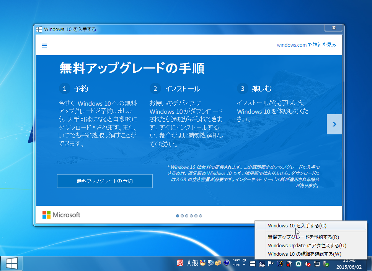The width and height of the screenshot is (372, 271).
Task: Click the IME bar restore arrow icon
Action: point(244,260)
